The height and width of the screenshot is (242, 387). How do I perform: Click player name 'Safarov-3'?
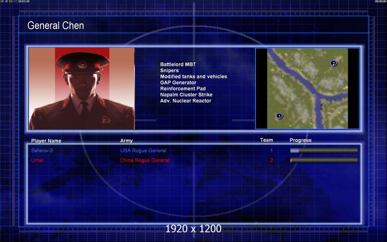[42, 150]
